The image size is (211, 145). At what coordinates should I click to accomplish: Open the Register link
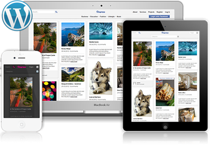coord(159,12)
